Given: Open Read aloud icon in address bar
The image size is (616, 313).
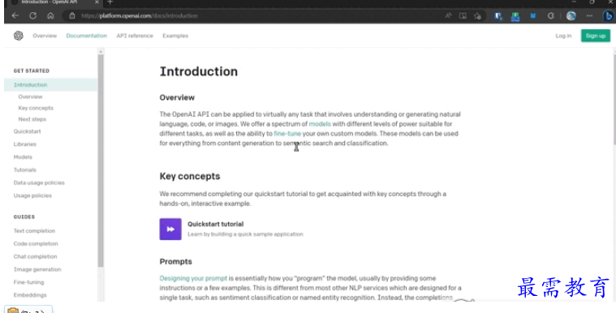Looking at the screenshot, I should click(x=448, y=15).
